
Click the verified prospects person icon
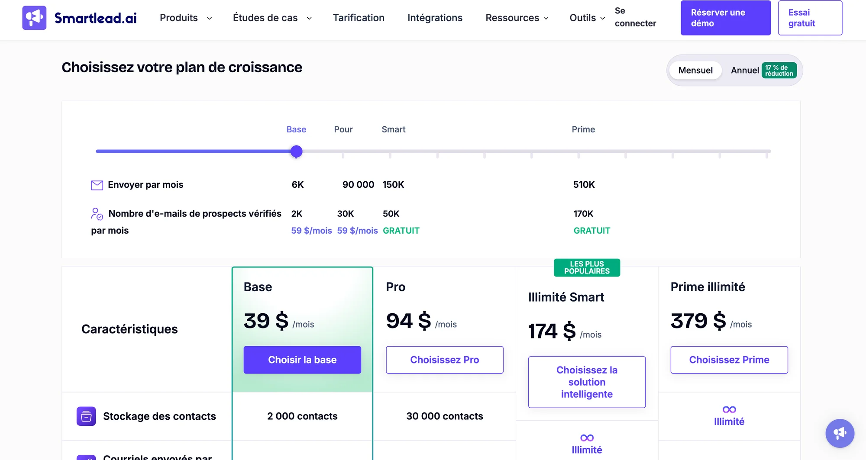click(97, 214)
